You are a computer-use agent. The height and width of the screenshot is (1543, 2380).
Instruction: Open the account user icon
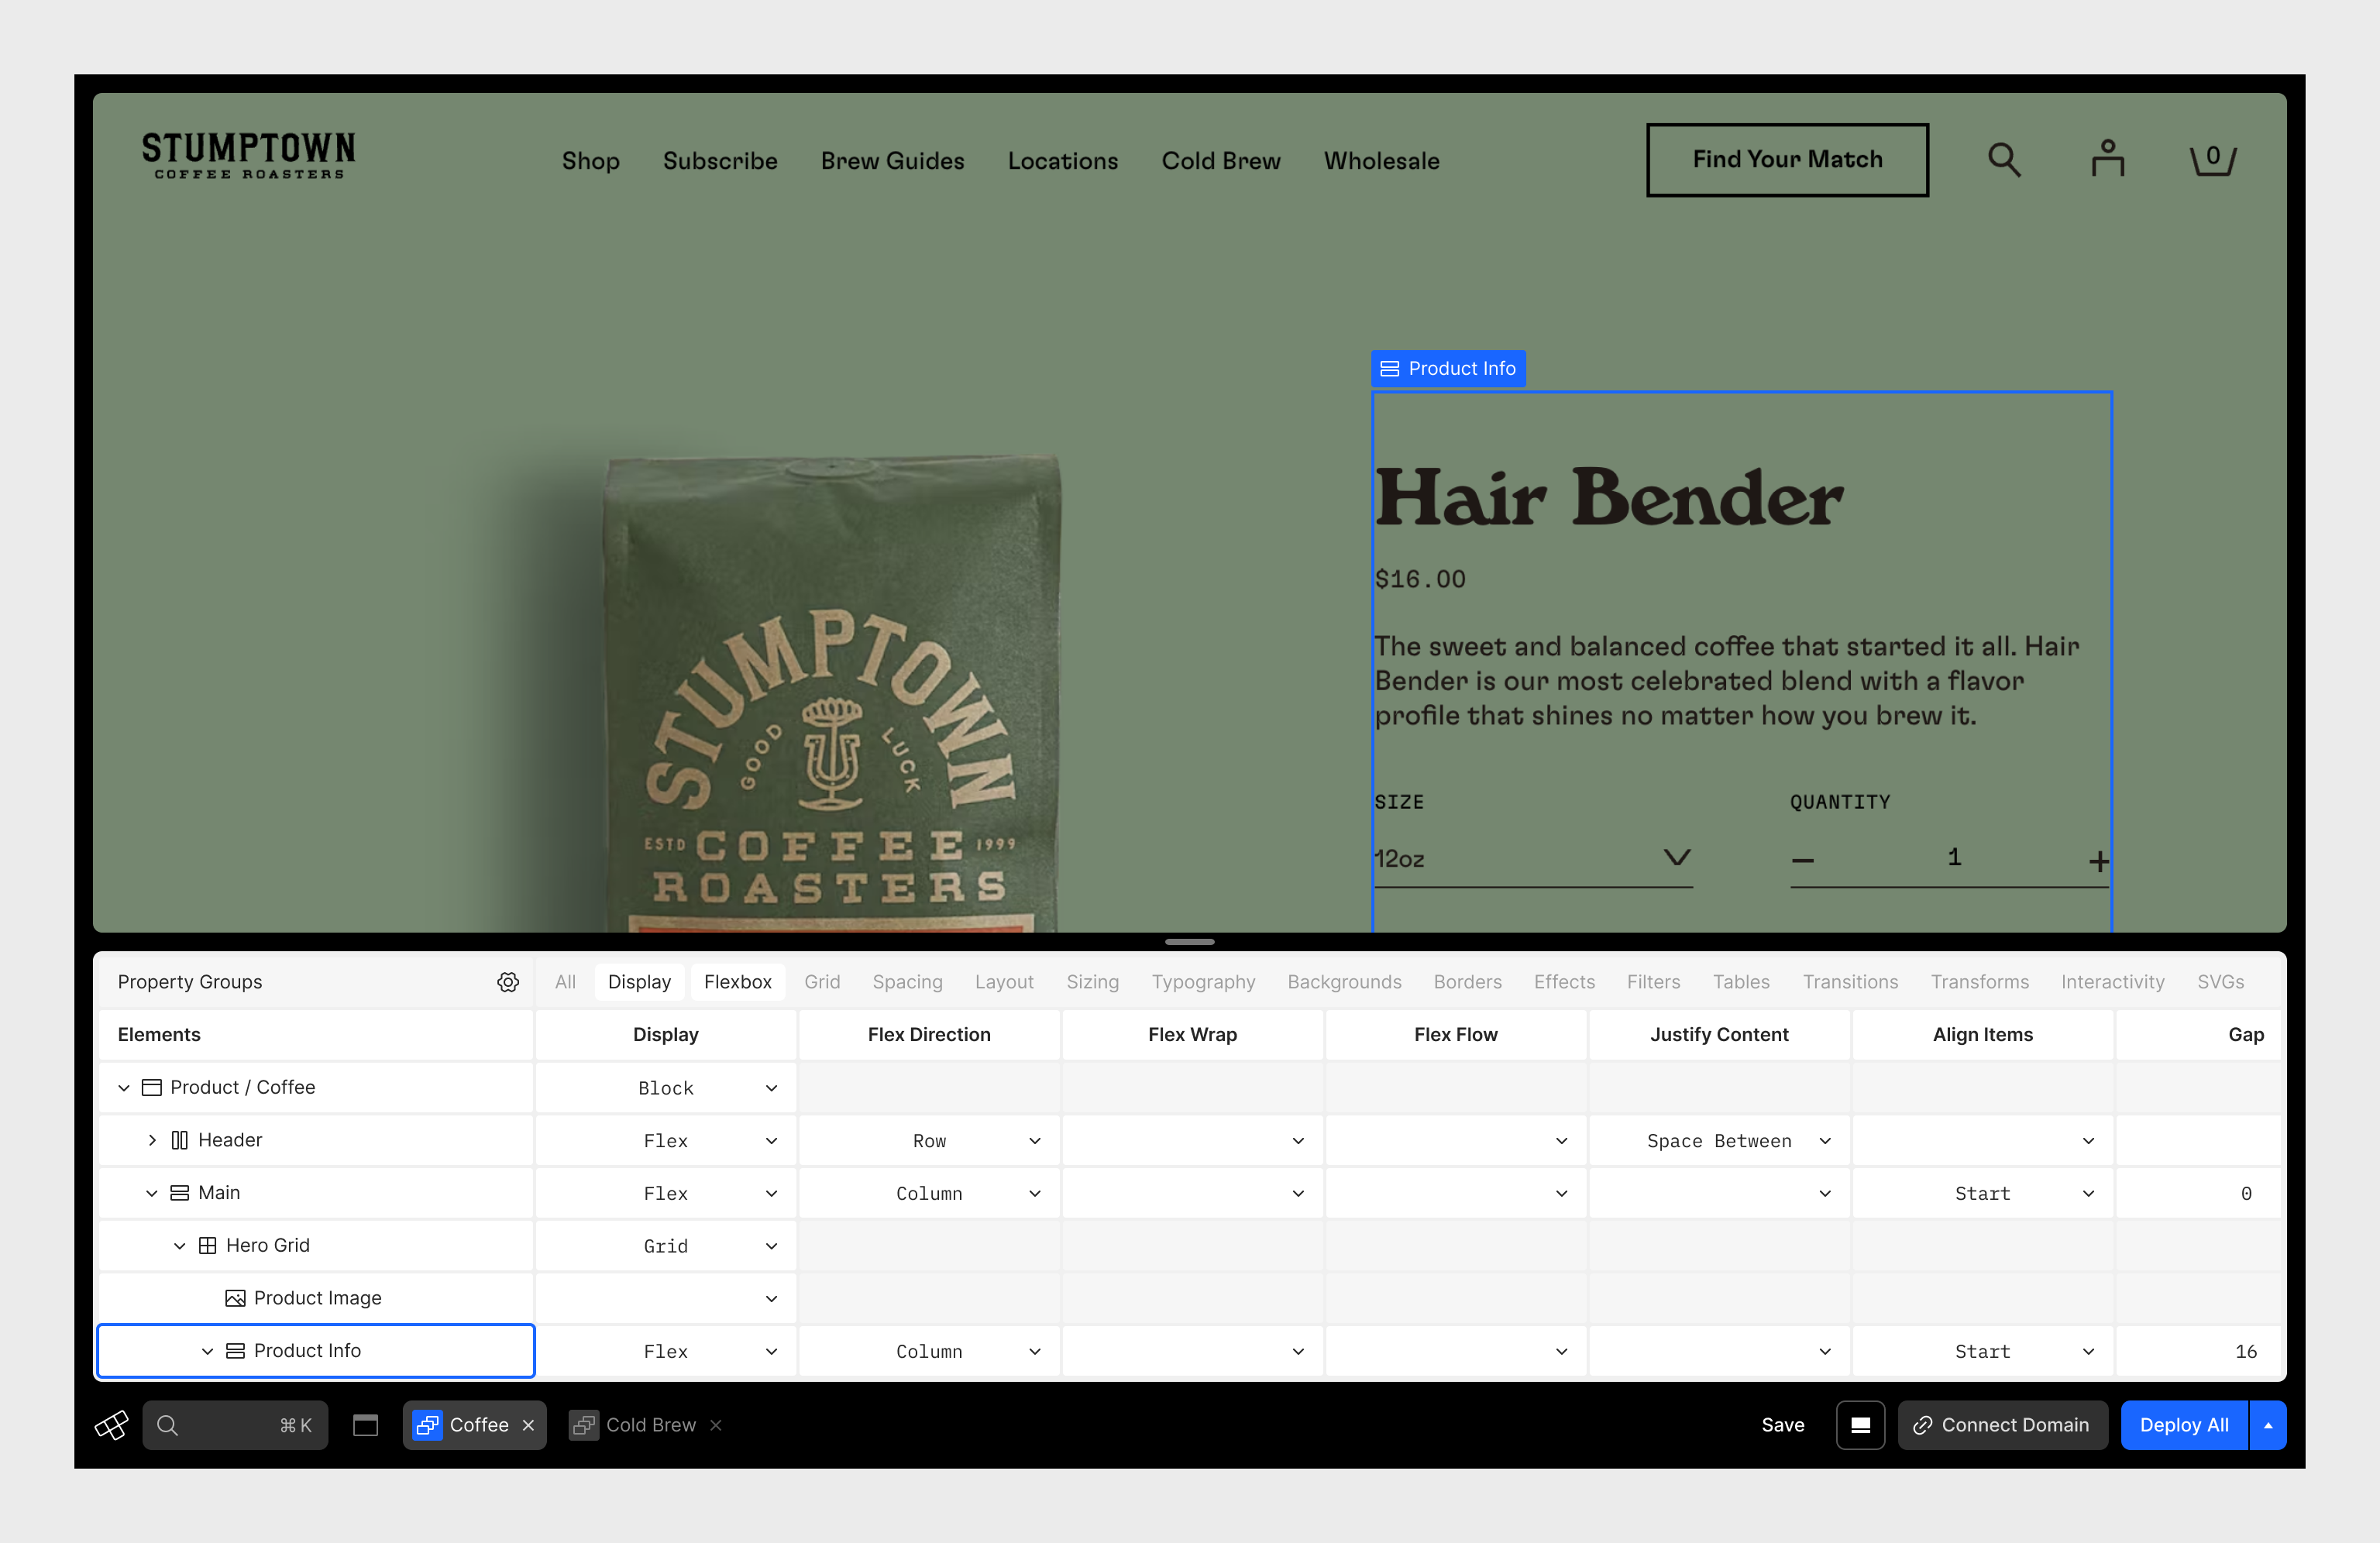[2107, 159]
